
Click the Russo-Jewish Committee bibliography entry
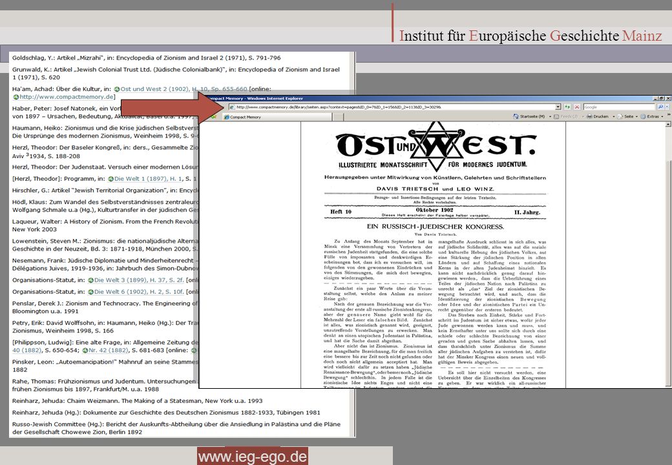[176, 428]
